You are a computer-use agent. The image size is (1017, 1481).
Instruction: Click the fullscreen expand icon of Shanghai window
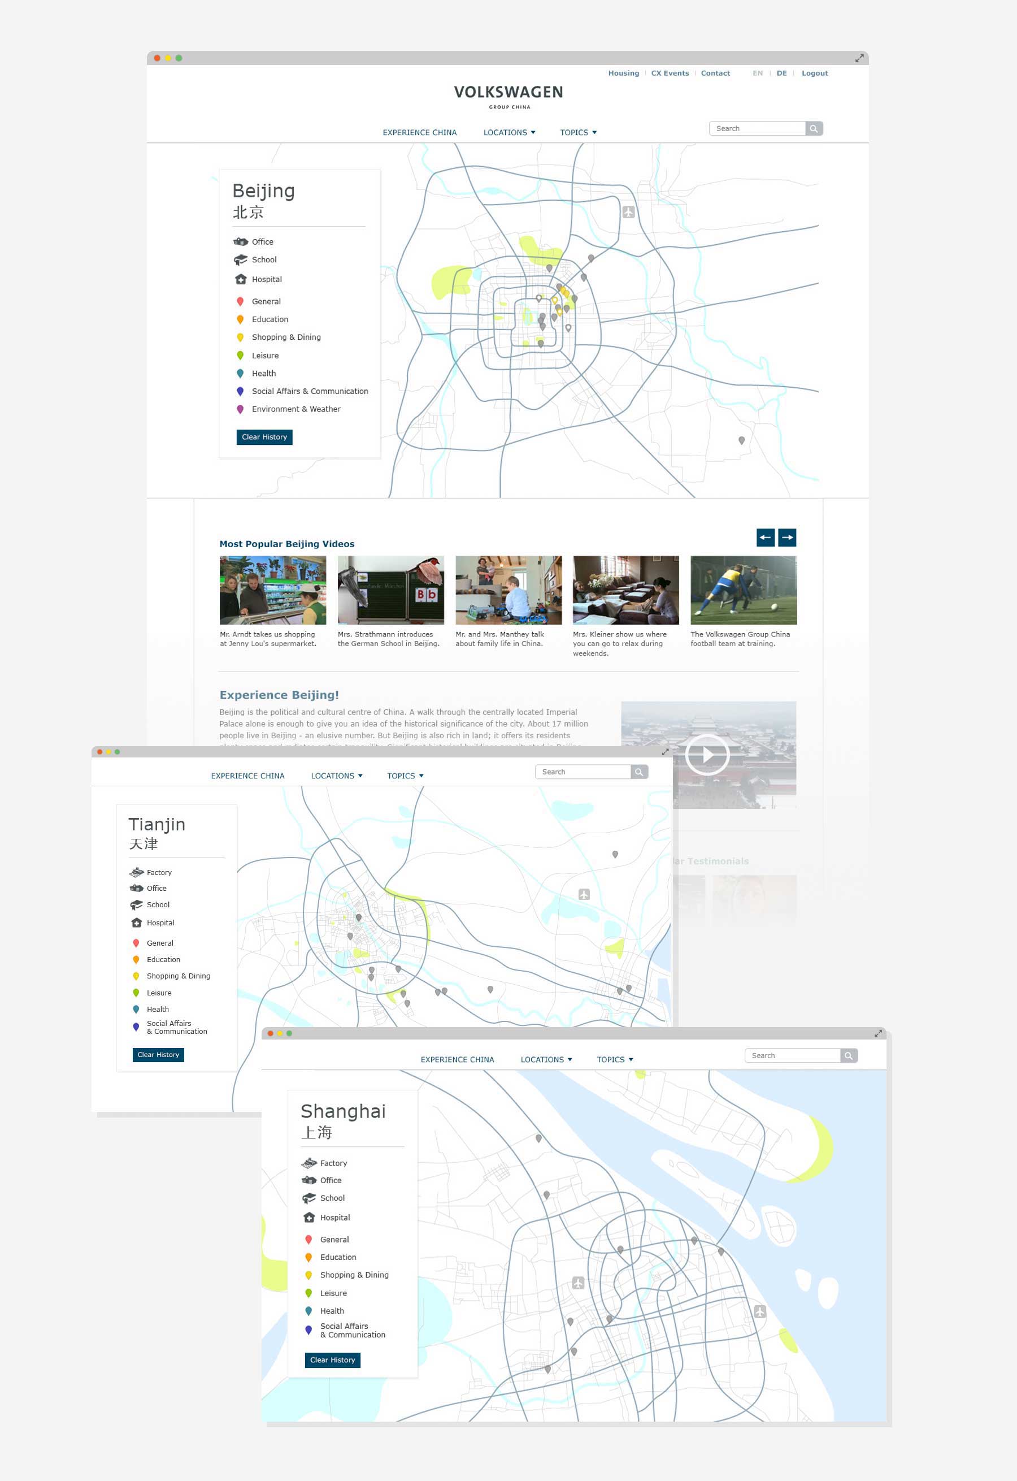tap(878, 1033)
